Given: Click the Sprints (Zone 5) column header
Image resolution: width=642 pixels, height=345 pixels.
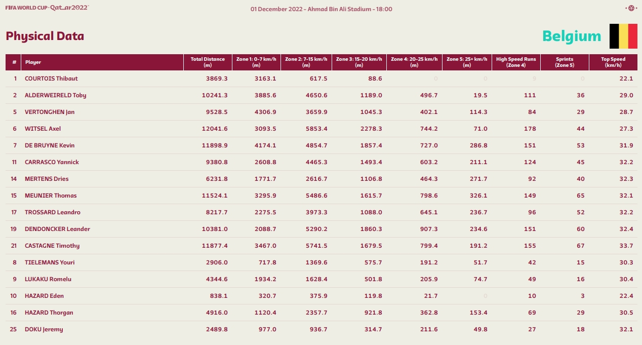Looking at the screenshot, I should 565,62.
